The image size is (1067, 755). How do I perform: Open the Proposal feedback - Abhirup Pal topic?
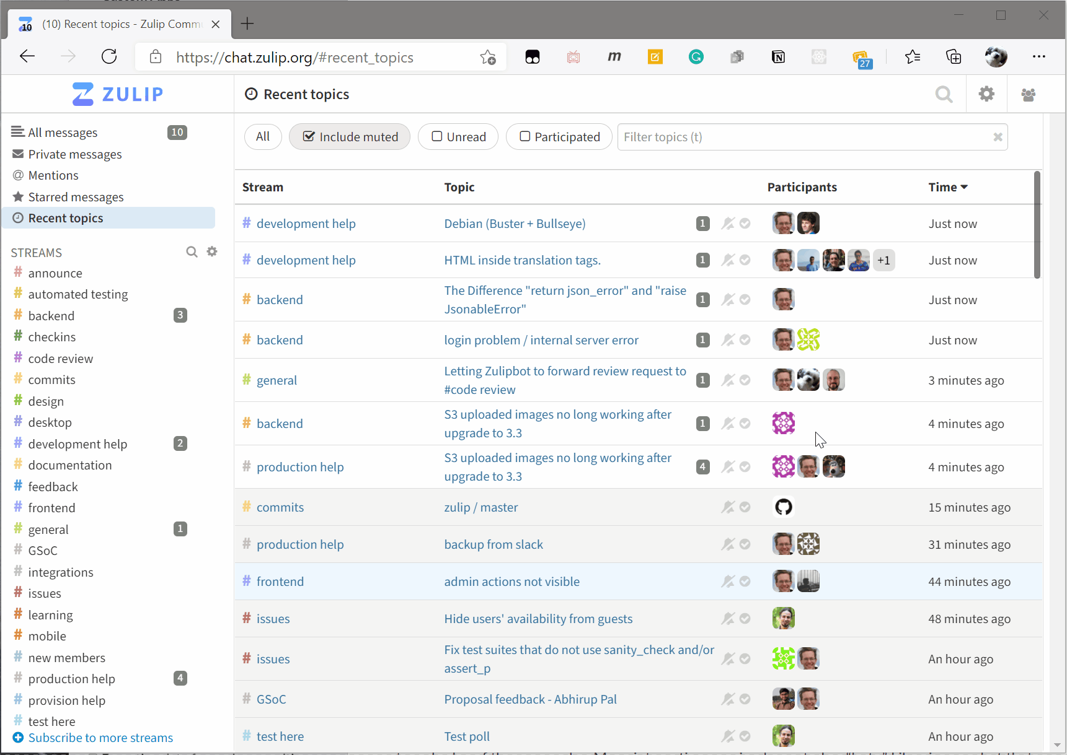530,699
